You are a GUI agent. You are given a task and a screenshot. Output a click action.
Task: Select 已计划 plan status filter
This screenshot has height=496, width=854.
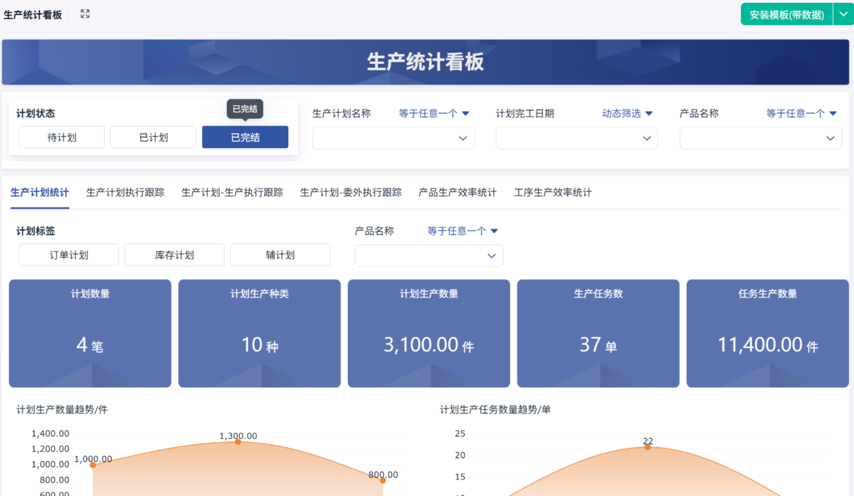pos(153,137)
